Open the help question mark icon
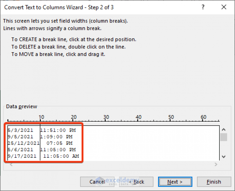This screenshot has height=191, width=235. (x=203, y=7)
